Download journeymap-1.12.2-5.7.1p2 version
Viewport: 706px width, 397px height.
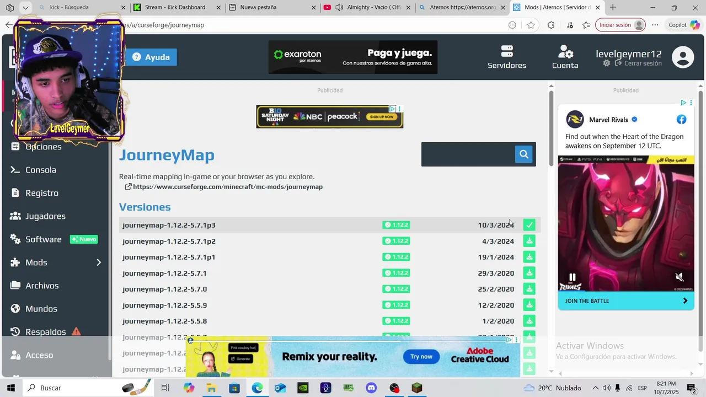click(x=529, y=241)
